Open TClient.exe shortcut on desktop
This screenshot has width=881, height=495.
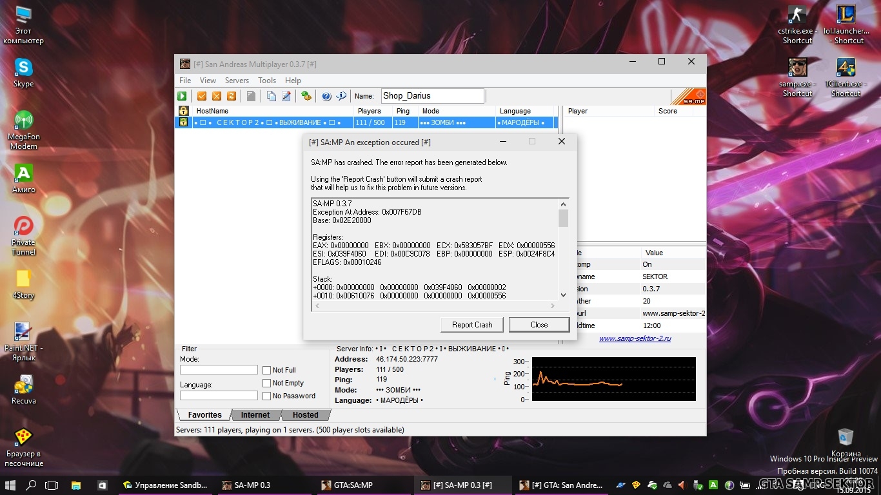click(846, 77)
